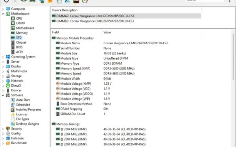Viewport: 236px width, 147px height.
Task: Select the Module Name field row
Action: (x=126, y=43)
